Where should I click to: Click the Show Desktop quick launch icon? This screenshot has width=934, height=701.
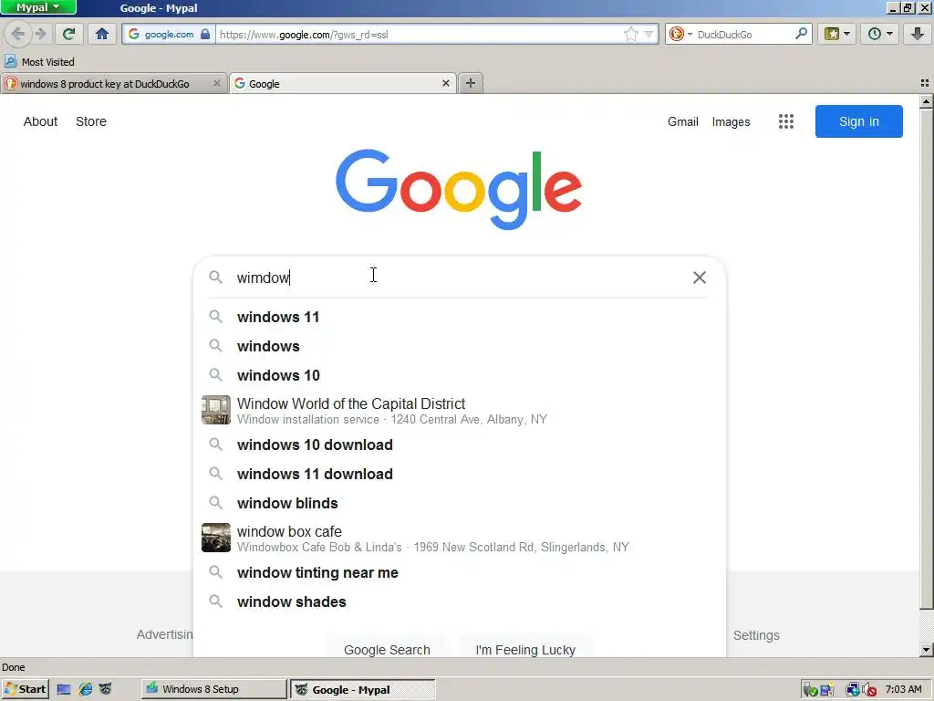click(x=64, y=690)
